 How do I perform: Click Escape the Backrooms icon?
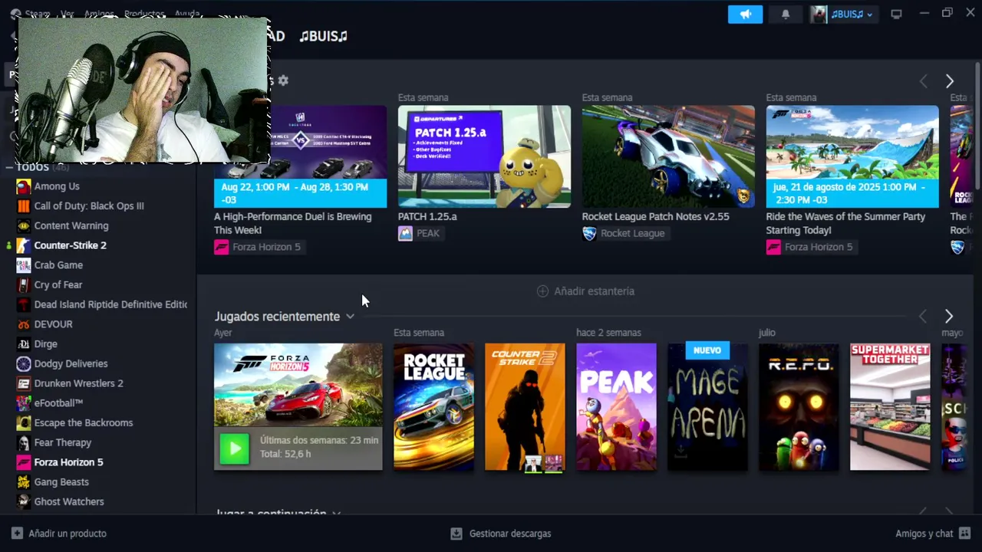24,422
